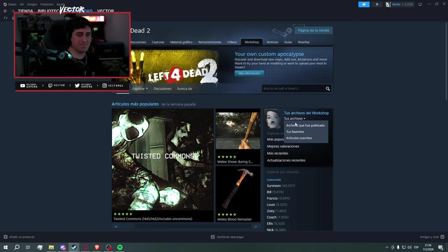Switch to the Capturas tab
This screenshot has height=252, width=448.
[x=158, y=42]
